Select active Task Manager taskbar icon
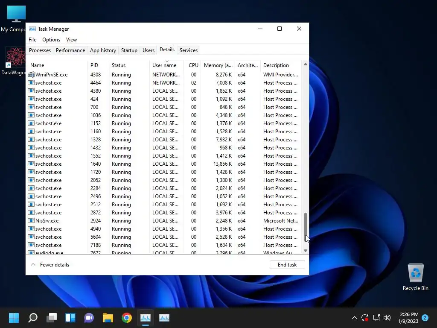 click(146, 318)
